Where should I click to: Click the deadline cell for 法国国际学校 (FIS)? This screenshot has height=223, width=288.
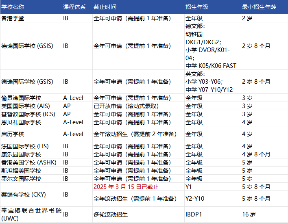pos(138,146)
